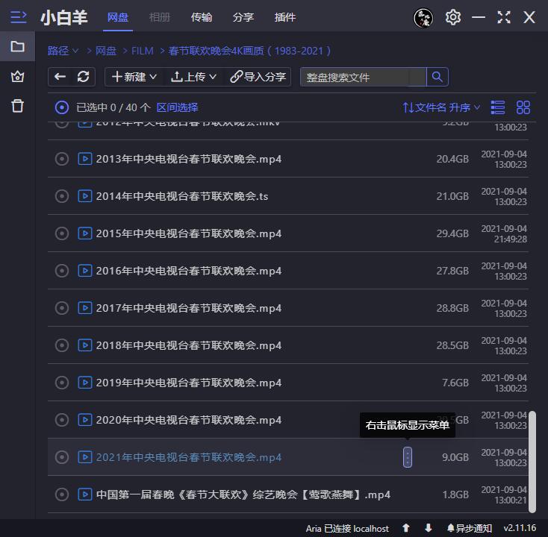Click the 导入分享 button
Viewport: 548px width, 537px height.
(x=258, y=77)
